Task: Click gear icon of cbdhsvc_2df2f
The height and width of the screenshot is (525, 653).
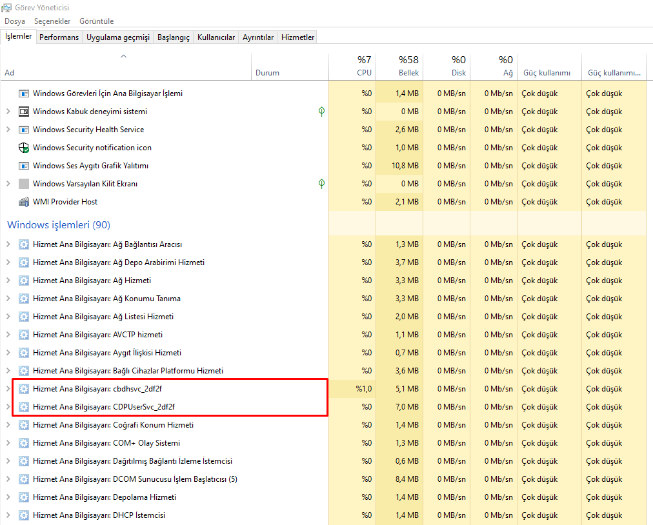Action: [x=24, y=389]
